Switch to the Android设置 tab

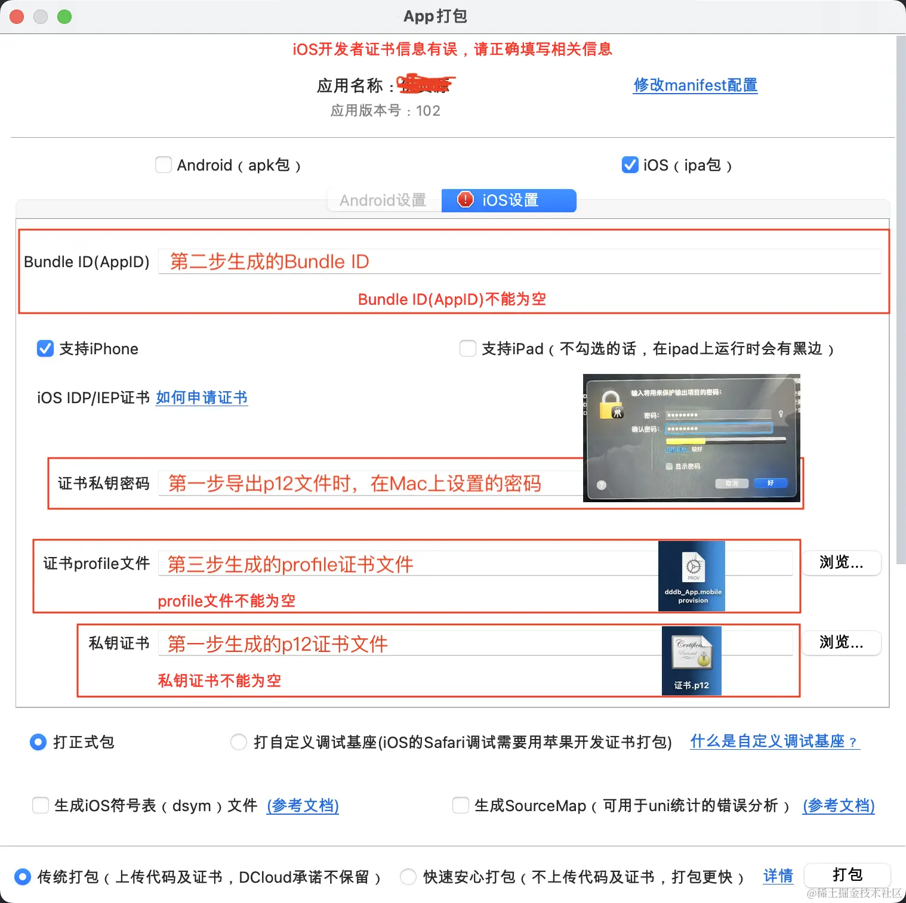tap(383, 200)
